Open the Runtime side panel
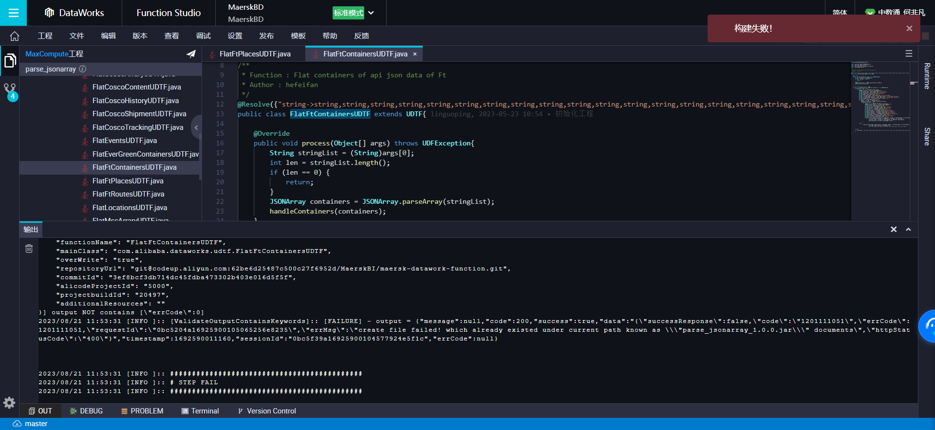Image resolution: width=935 pixels, height=430 pixels. click(927, 76)
